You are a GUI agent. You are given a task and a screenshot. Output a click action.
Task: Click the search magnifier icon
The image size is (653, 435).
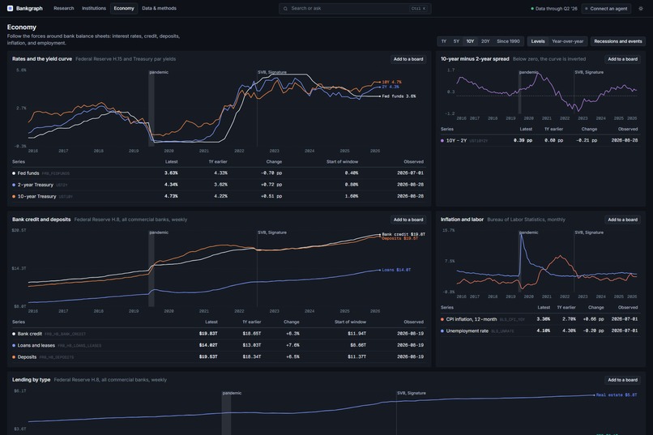click(285, 8)
